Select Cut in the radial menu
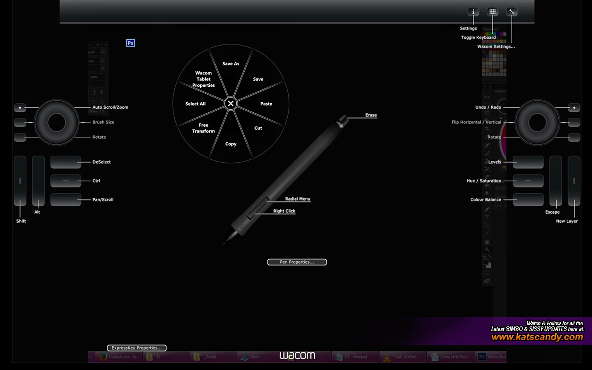The width and height of the screenshot is (592, 370). point(258,128)
